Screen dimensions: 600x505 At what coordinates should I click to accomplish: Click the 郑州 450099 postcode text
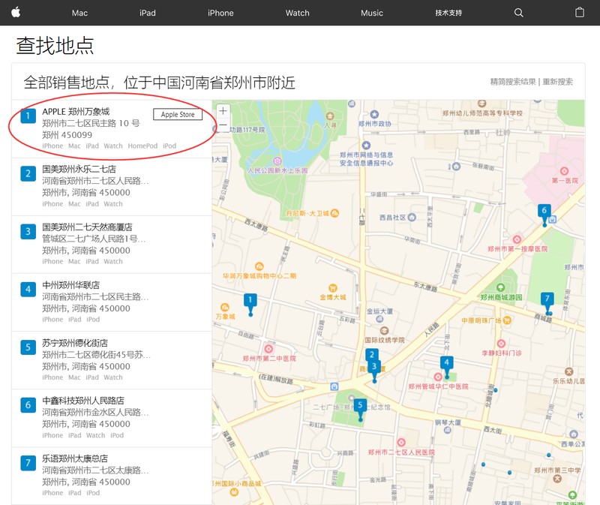tap(67, 135)
